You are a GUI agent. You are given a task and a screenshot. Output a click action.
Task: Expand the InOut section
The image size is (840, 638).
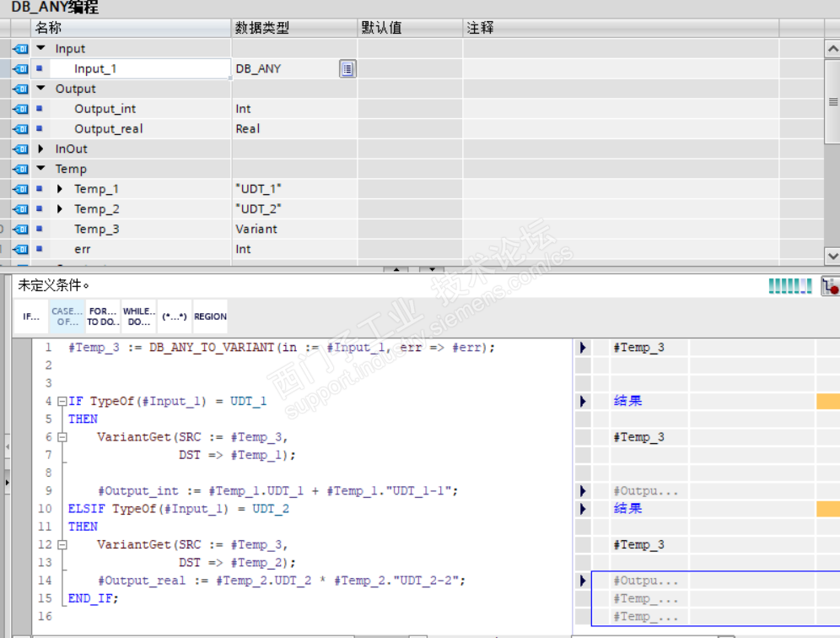40,149
